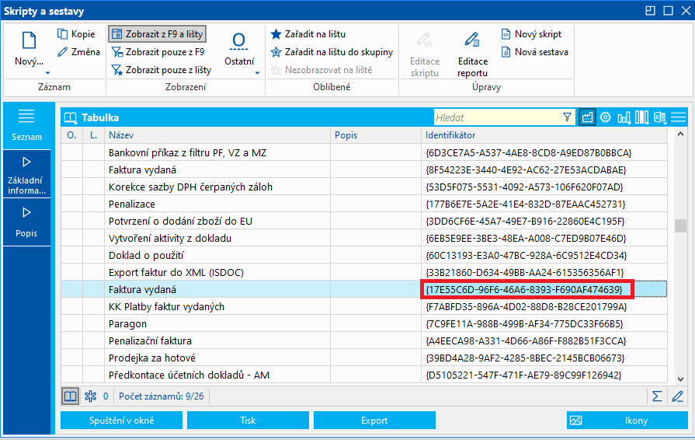Click Nový skript

pos(531,34)
